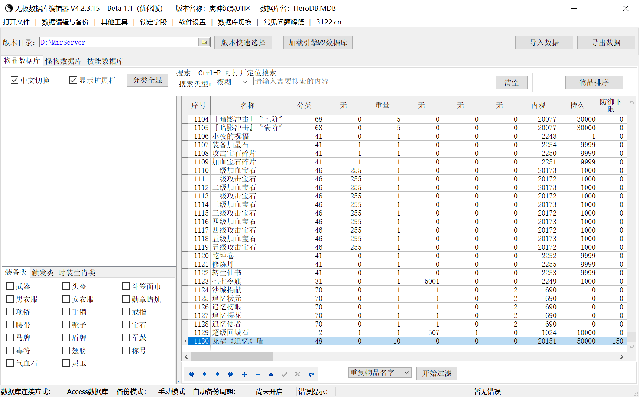Switch to 时装生肖类 tab

tap(77, 273)
